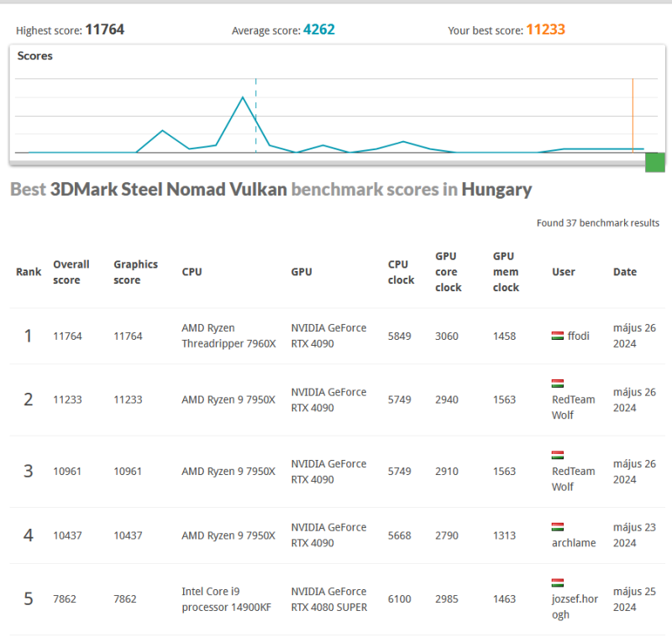Click Your best score 11233 value
The height and width of the screenshot is (637, 672).
click(x=545, y=29)
